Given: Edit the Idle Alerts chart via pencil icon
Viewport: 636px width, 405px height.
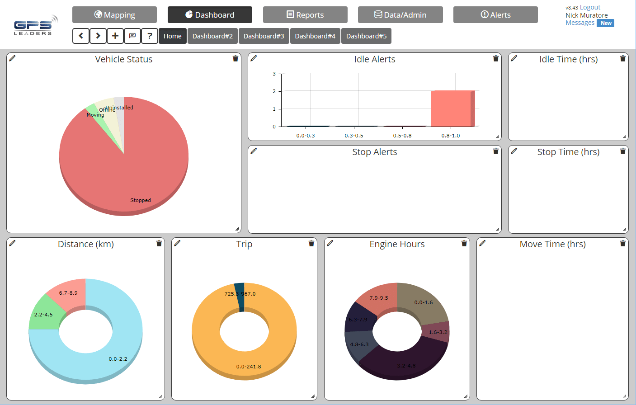Looking at the screenshot, I should pos(254,58).
